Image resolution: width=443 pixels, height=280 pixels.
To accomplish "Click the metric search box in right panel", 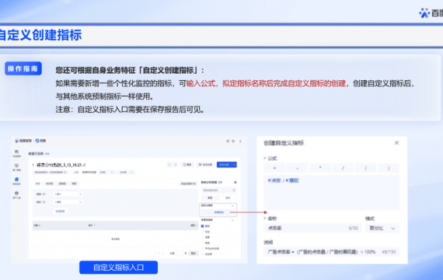I will (218, 190).
